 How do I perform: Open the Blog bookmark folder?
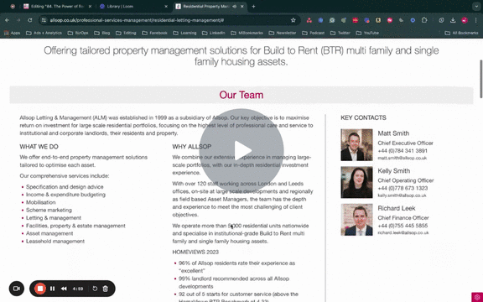[x=102, y=33]
